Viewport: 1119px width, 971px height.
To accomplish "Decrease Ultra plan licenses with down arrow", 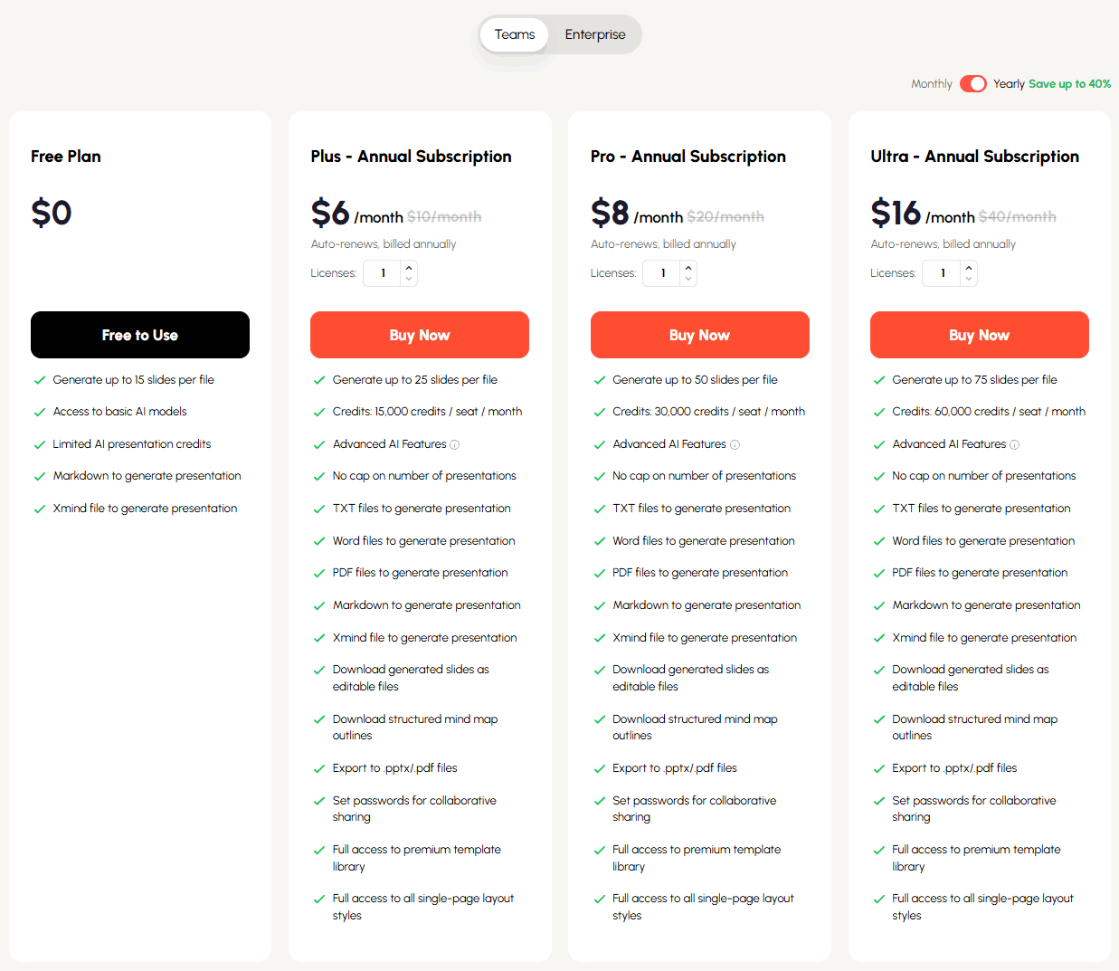I will pyautogui.click(x=969, y=279).
